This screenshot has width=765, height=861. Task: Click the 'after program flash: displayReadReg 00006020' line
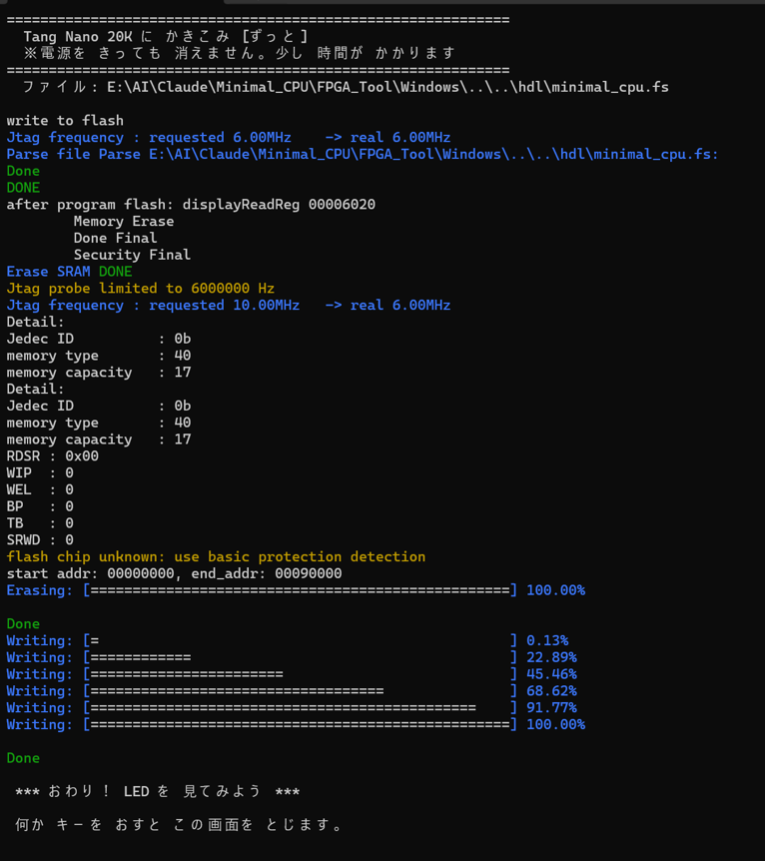click(191, 205)
